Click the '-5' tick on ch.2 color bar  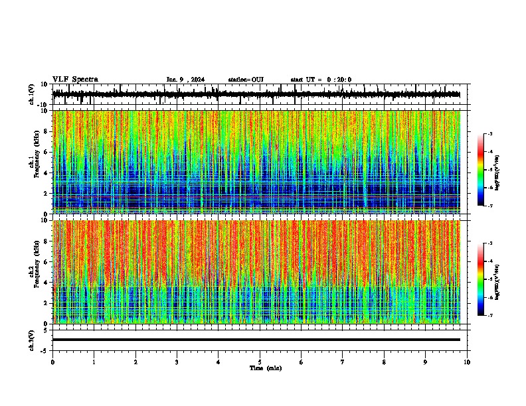tap(489, 279)
